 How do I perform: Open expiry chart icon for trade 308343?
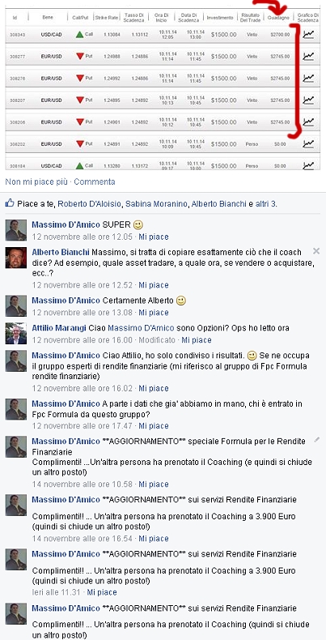click(x=308, y=35)
